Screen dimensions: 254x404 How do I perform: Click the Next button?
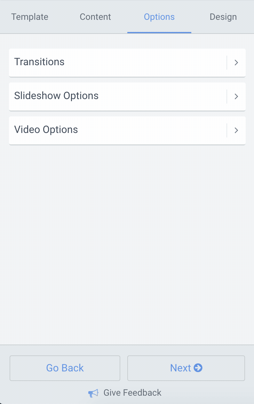186,368
